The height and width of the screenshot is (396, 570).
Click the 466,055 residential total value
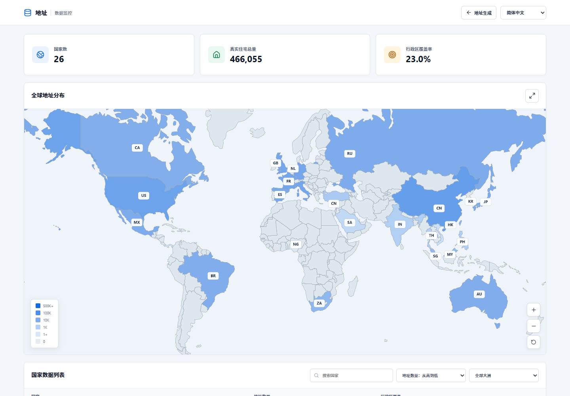[246, 59]
